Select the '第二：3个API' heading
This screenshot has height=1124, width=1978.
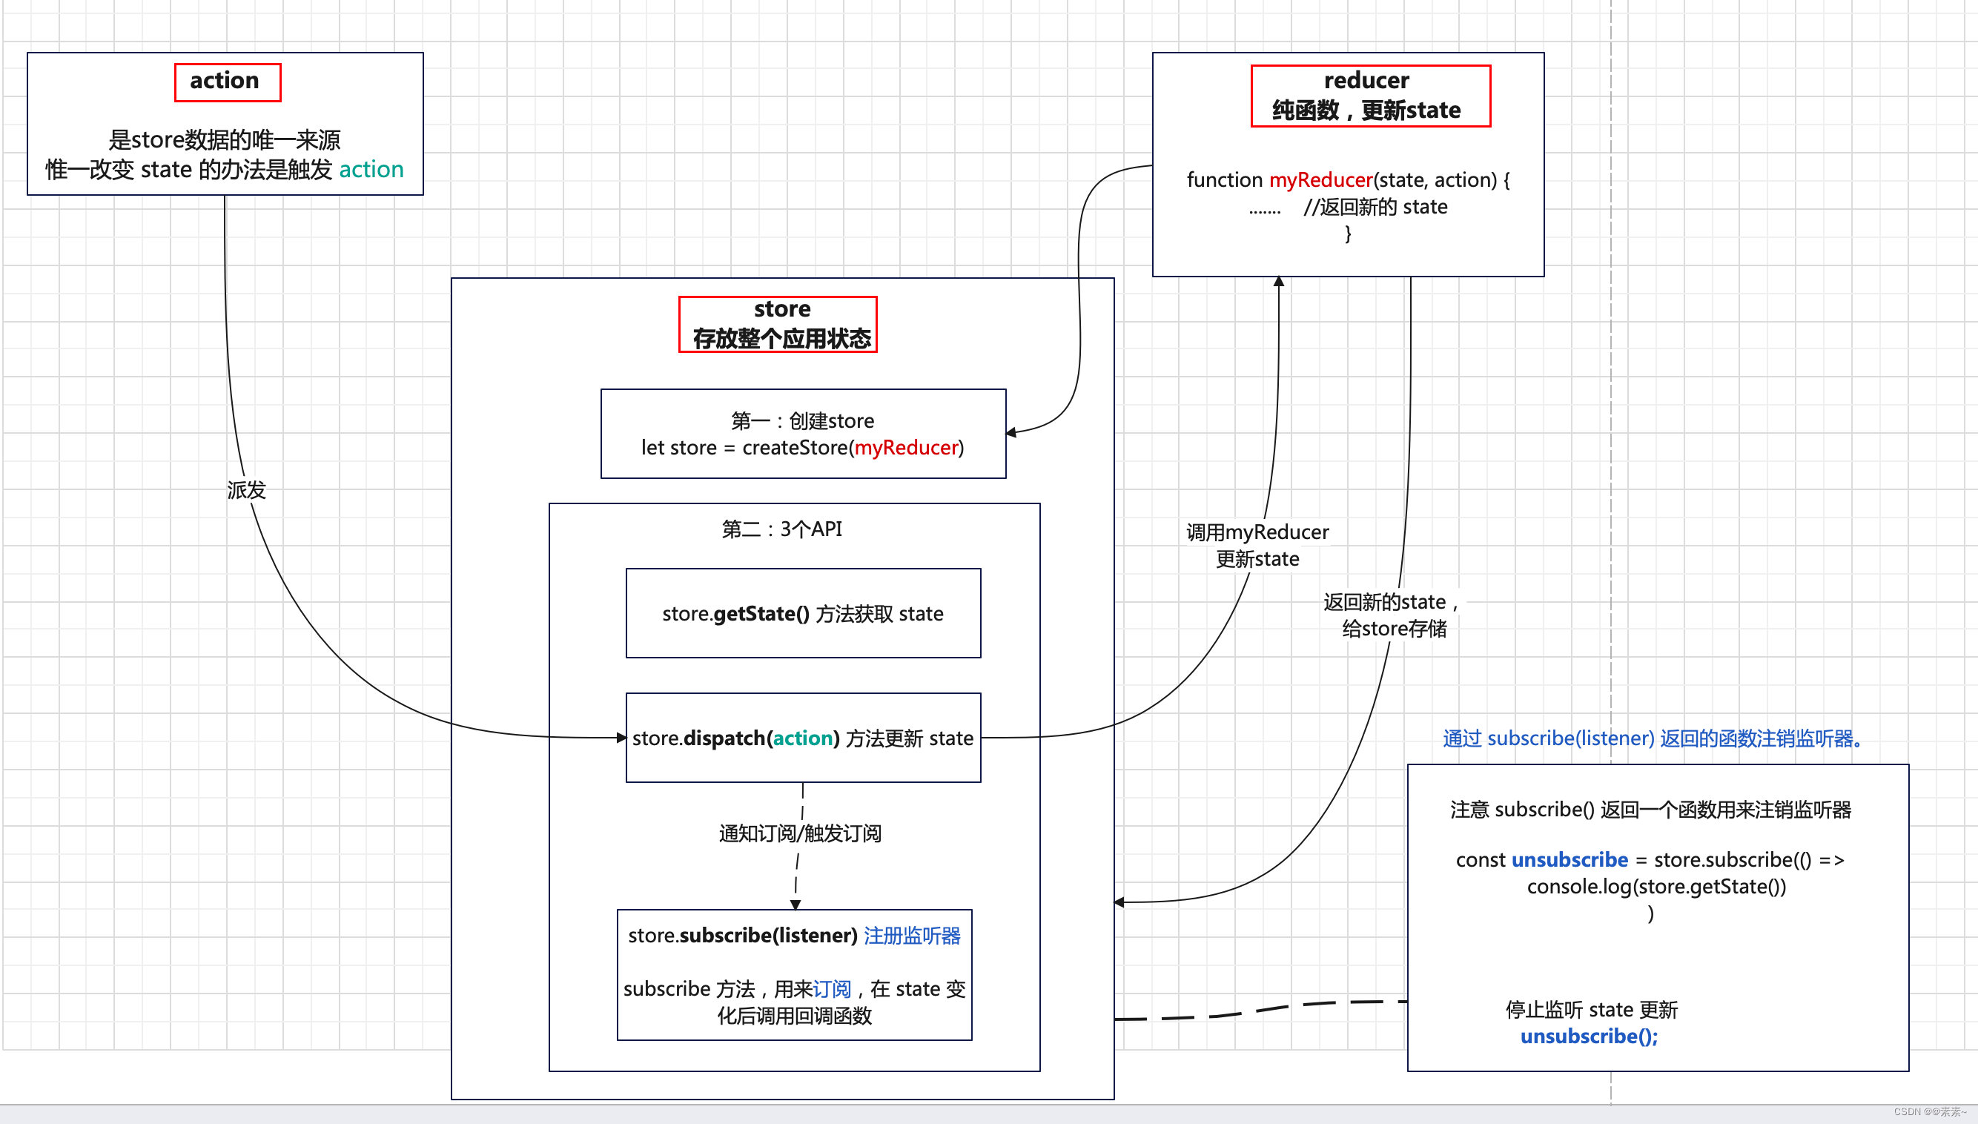[782, 529]
